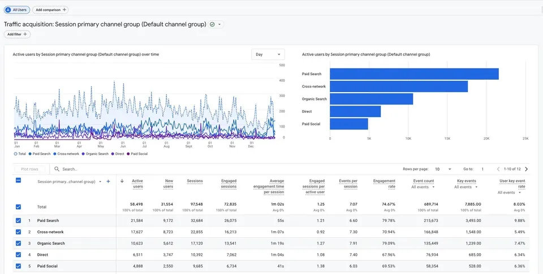
Task: Open Session primary channel group dimension dropdown
Action: tap(69, 181)
